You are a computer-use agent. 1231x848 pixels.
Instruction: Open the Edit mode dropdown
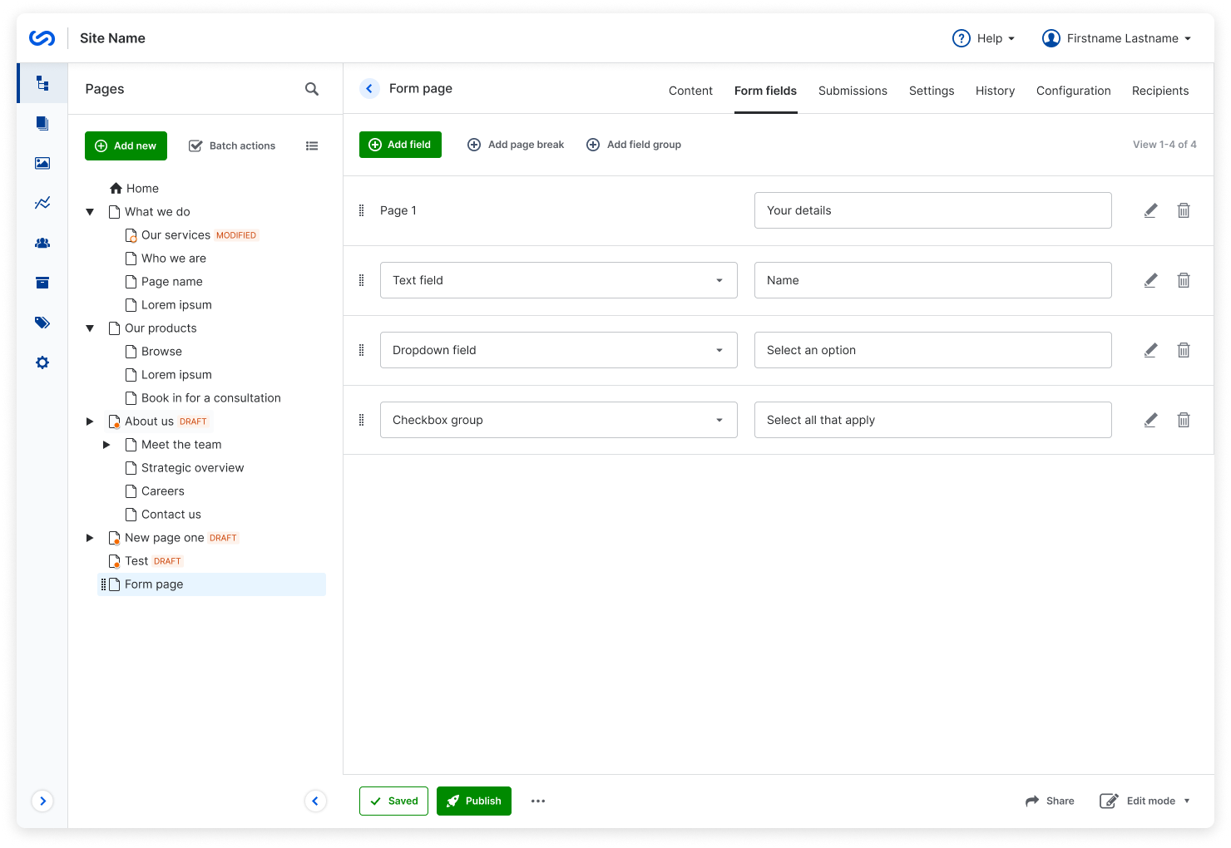(1145, 801)
